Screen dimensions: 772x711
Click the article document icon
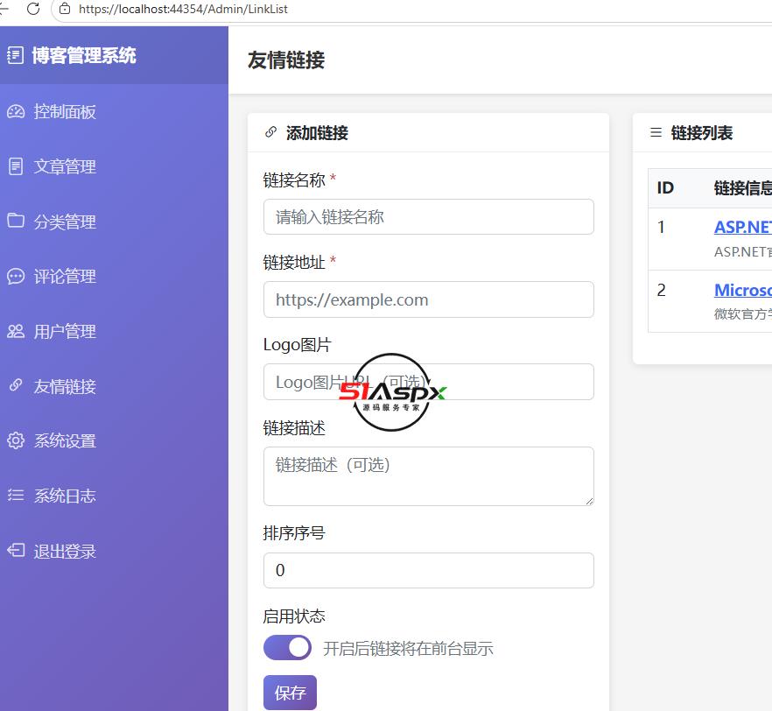pyautogui.click(x=16, y=166)
